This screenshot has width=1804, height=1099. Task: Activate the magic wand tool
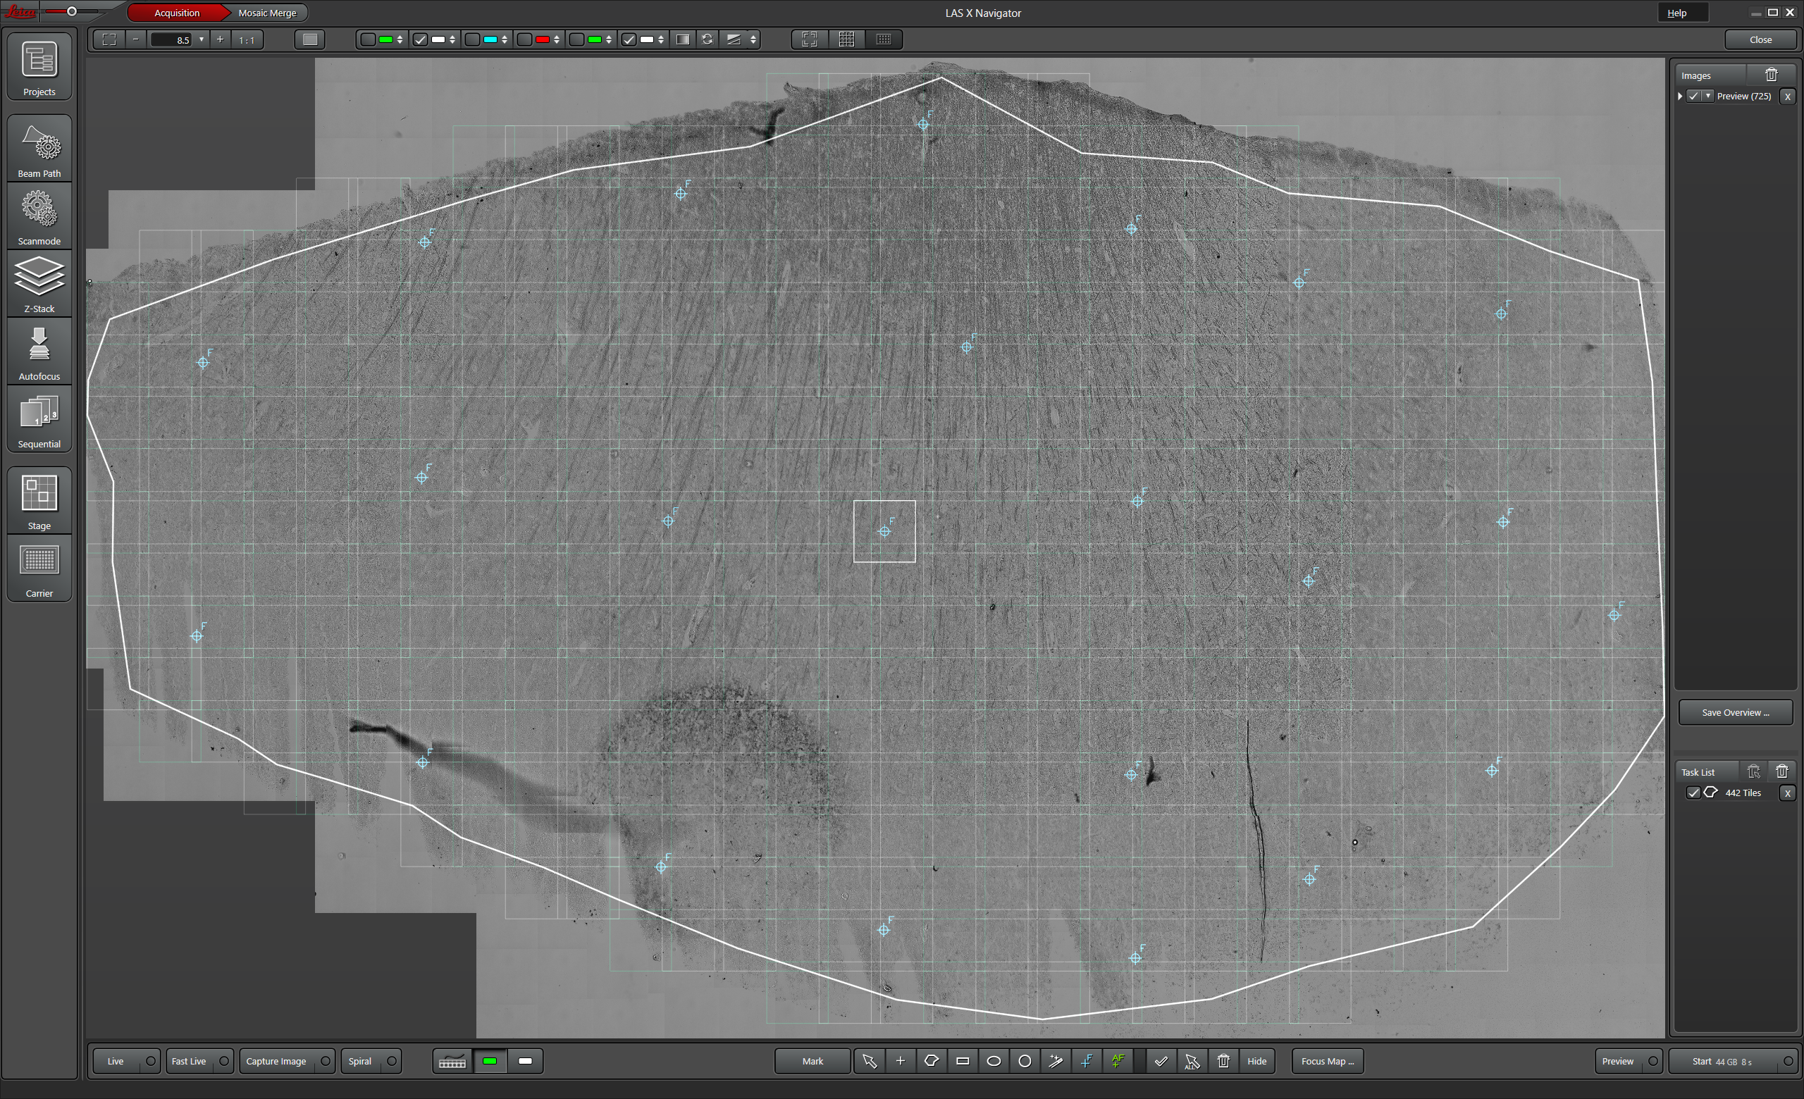1056,1061
